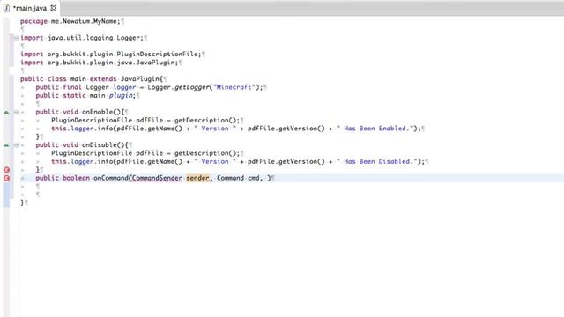
Task: Click the package name me.Newatum.MyName
Action: [x=84, y=21]
